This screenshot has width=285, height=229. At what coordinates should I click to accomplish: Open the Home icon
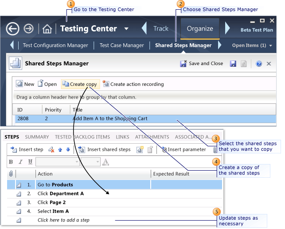pos(47,29)
